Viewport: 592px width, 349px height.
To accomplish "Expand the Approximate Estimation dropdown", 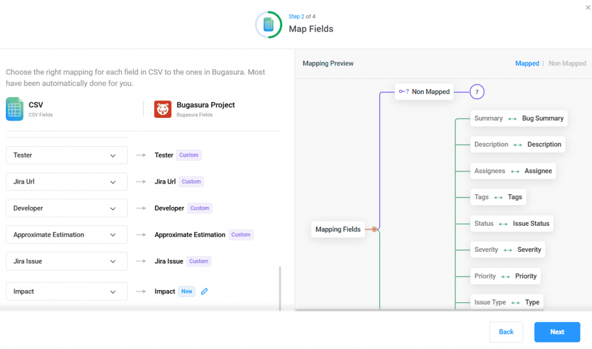I will pyautogui.click(x=66, y=235).
